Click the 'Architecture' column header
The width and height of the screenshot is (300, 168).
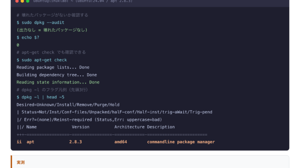[129, 127]
